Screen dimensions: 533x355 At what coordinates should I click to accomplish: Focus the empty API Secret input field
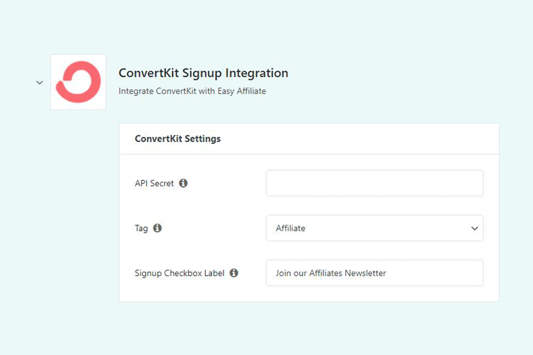coord(374,183)
